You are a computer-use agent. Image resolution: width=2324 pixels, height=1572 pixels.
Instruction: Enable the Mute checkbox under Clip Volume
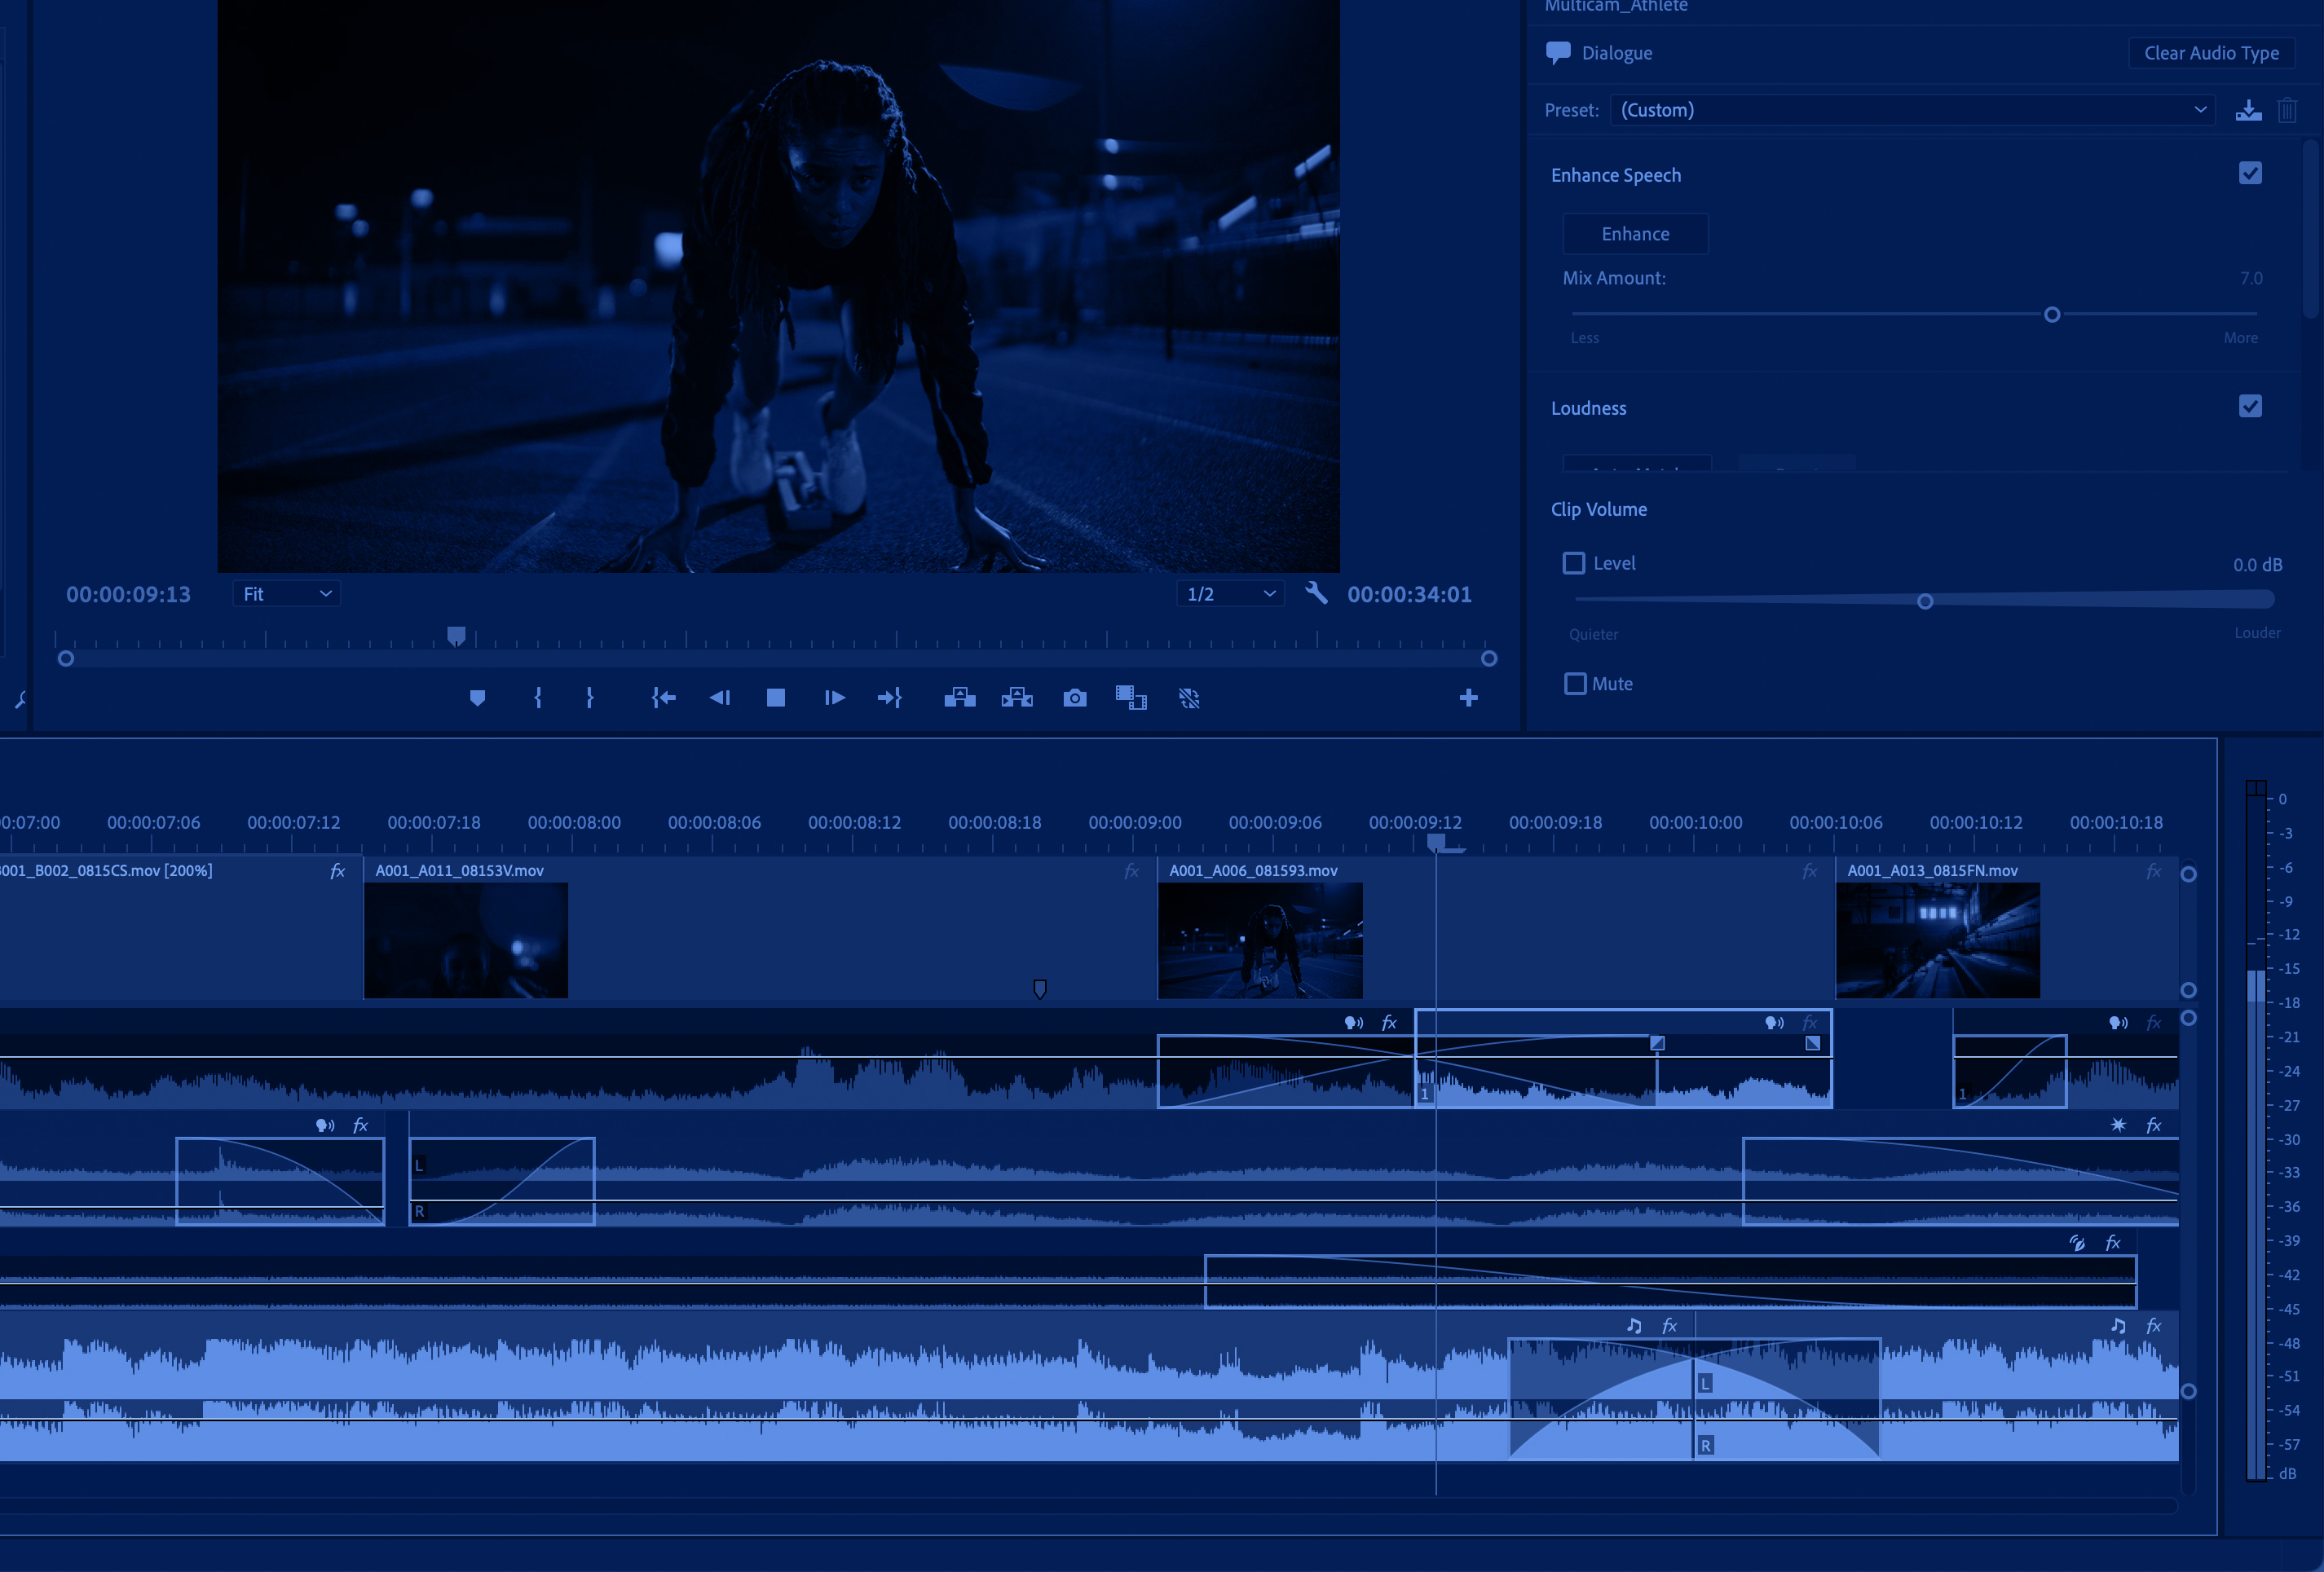[1575, 683]
